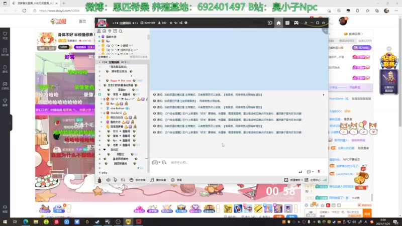Send a flower gift icon in chat box

[319, 171]
